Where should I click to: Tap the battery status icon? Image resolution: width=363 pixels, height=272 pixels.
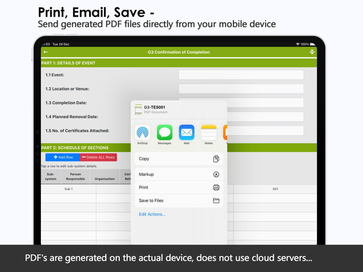[313, 44]
